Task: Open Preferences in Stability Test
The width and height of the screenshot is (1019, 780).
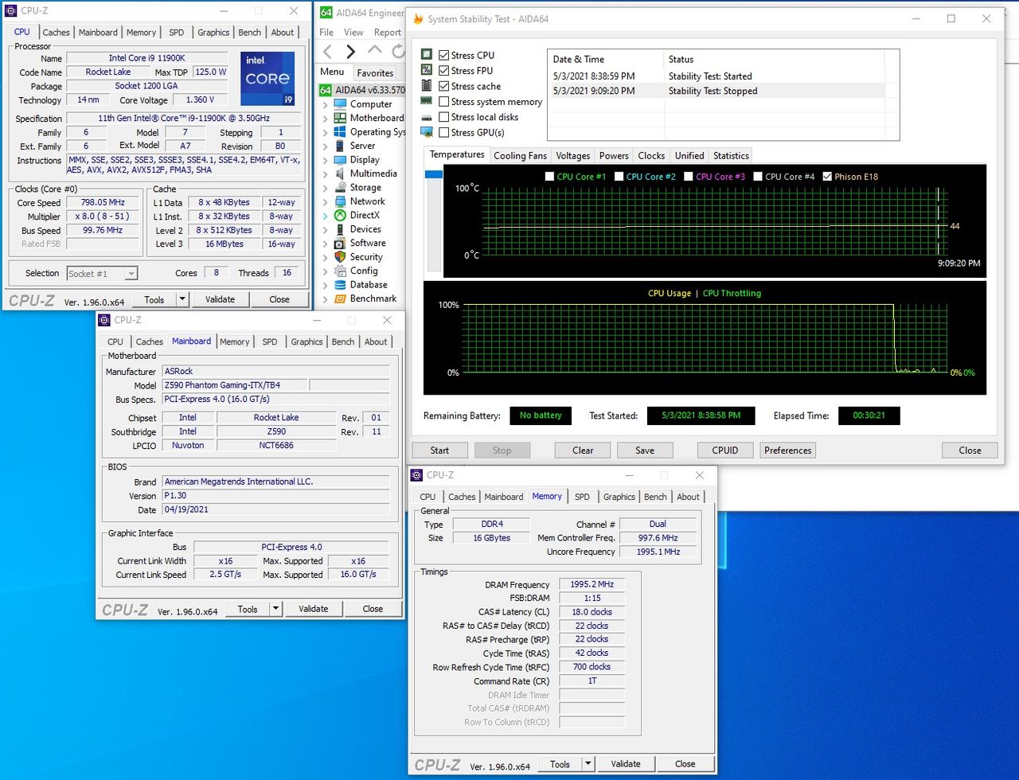Action: pos(788,450)
